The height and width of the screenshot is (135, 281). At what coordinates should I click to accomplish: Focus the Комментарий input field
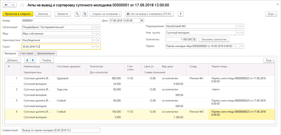(61, 130)
